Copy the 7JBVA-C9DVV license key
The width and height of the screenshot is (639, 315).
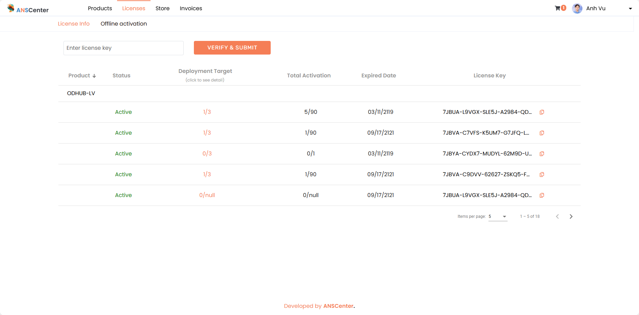point(542,175)
